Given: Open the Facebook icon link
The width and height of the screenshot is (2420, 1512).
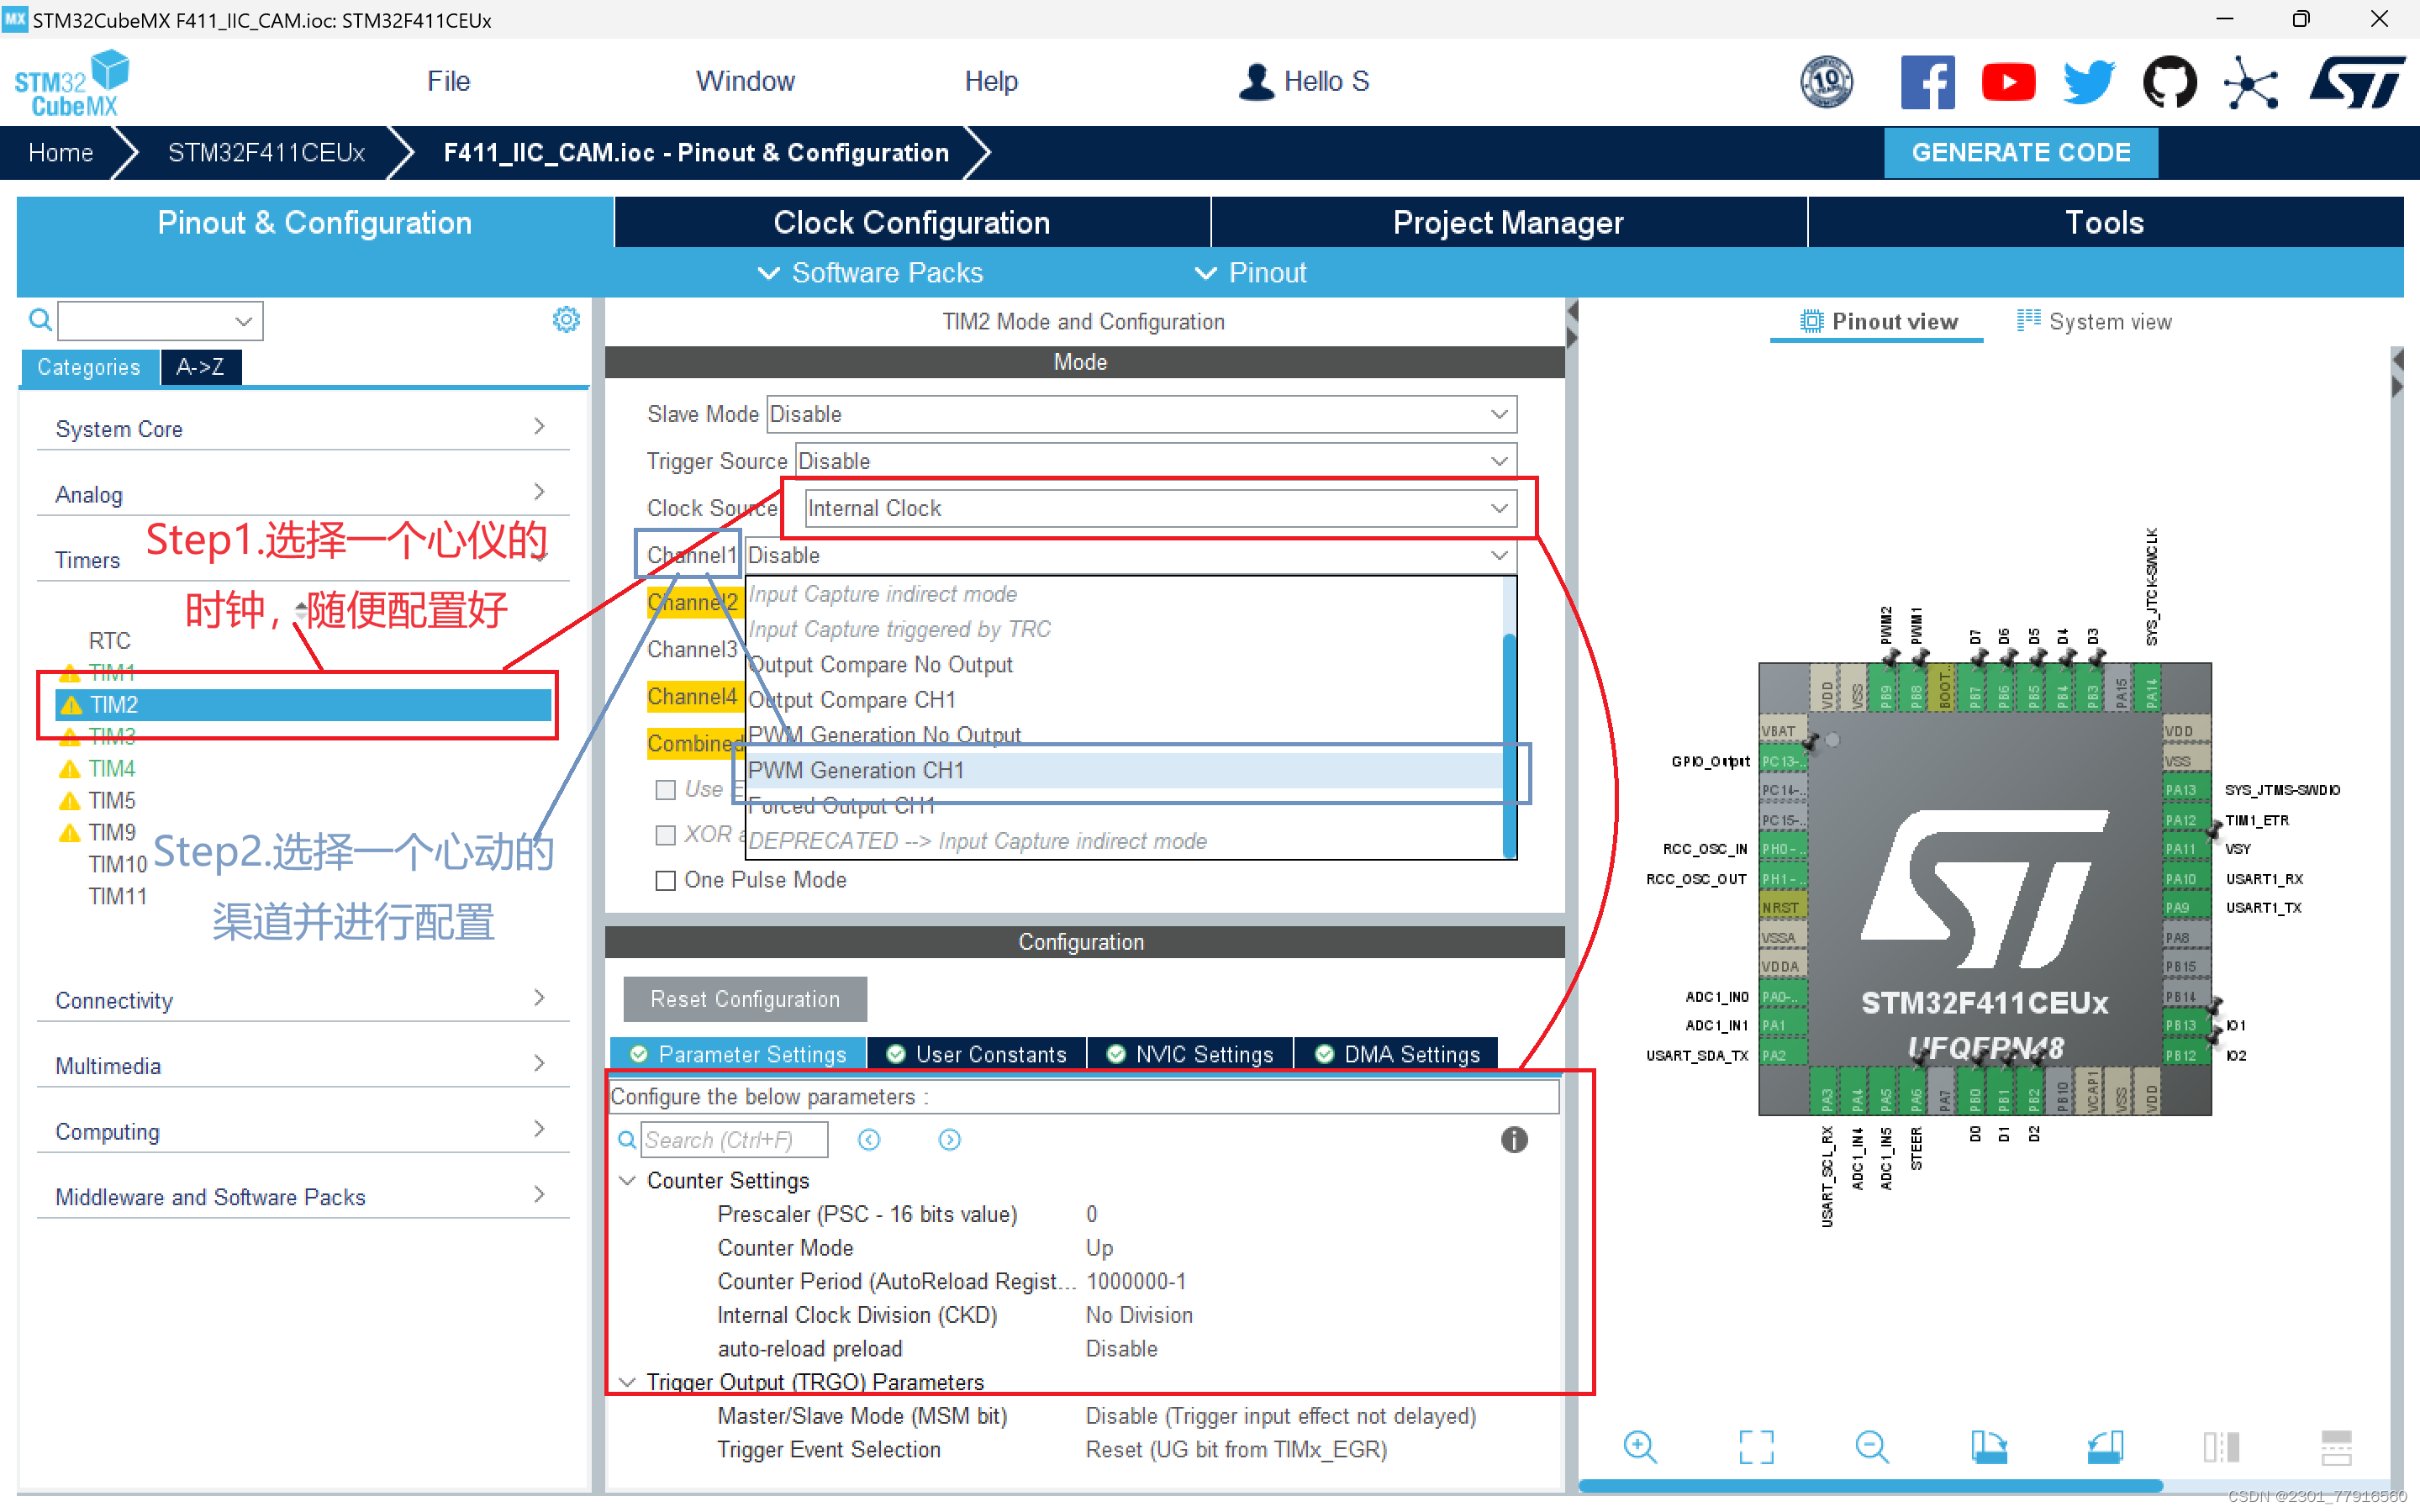Looking at the screenshot, I should click(x=1927, y=82).
